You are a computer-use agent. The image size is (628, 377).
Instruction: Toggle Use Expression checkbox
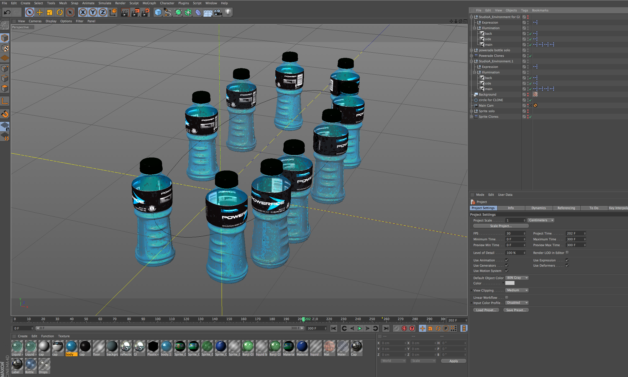567,260
